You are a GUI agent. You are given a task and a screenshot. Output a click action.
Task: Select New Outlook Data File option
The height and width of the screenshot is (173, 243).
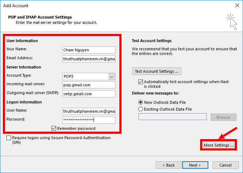pos(140,102)
